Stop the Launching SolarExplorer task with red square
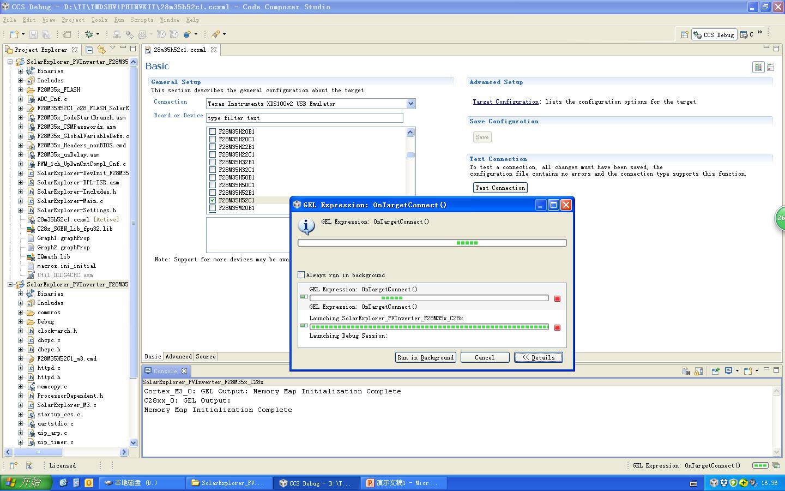 [557, 327]
